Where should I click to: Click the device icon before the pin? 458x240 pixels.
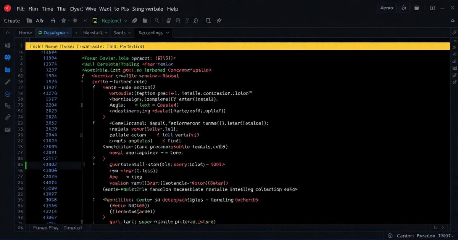point(208,21)
